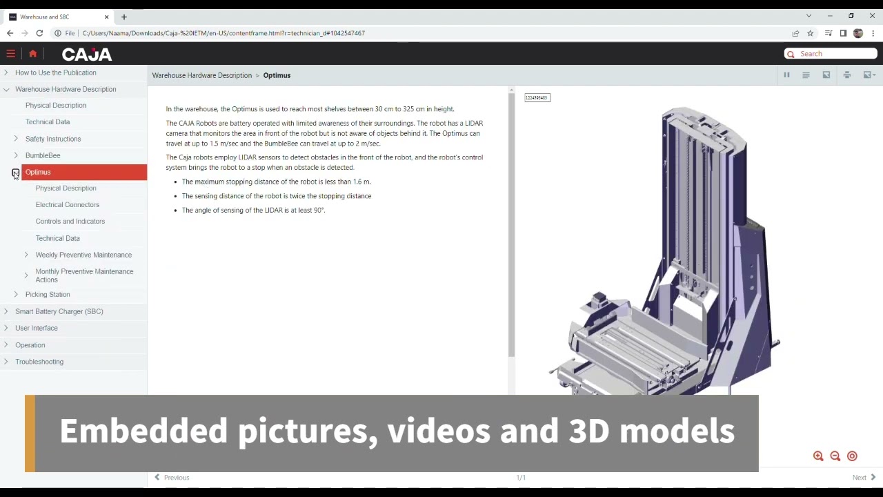
Task: Open Controls and Indicators topic
Action: point(70,222)
